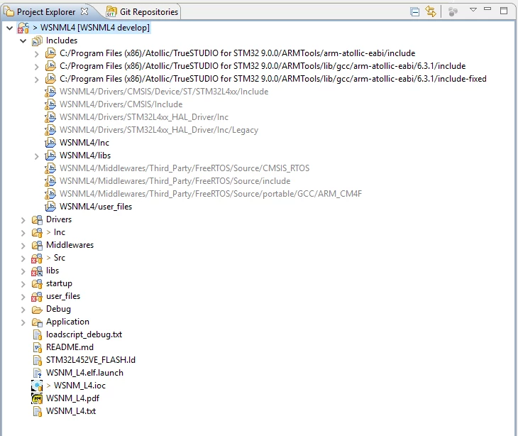Click the WSNM_L4.elf.launch file icon

pos(38,373)
